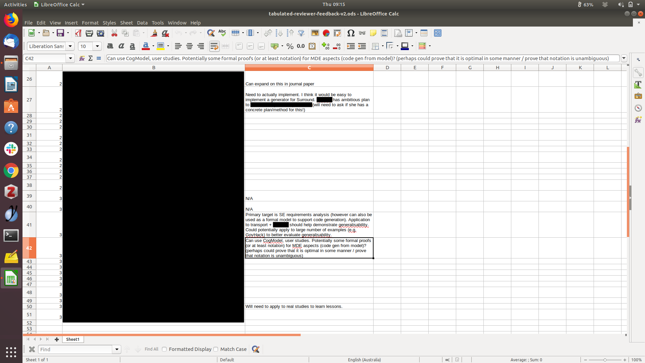Click the Save document icon

(60, 33)
